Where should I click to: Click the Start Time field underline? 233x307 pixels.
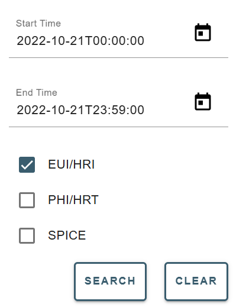coord(118,58)
